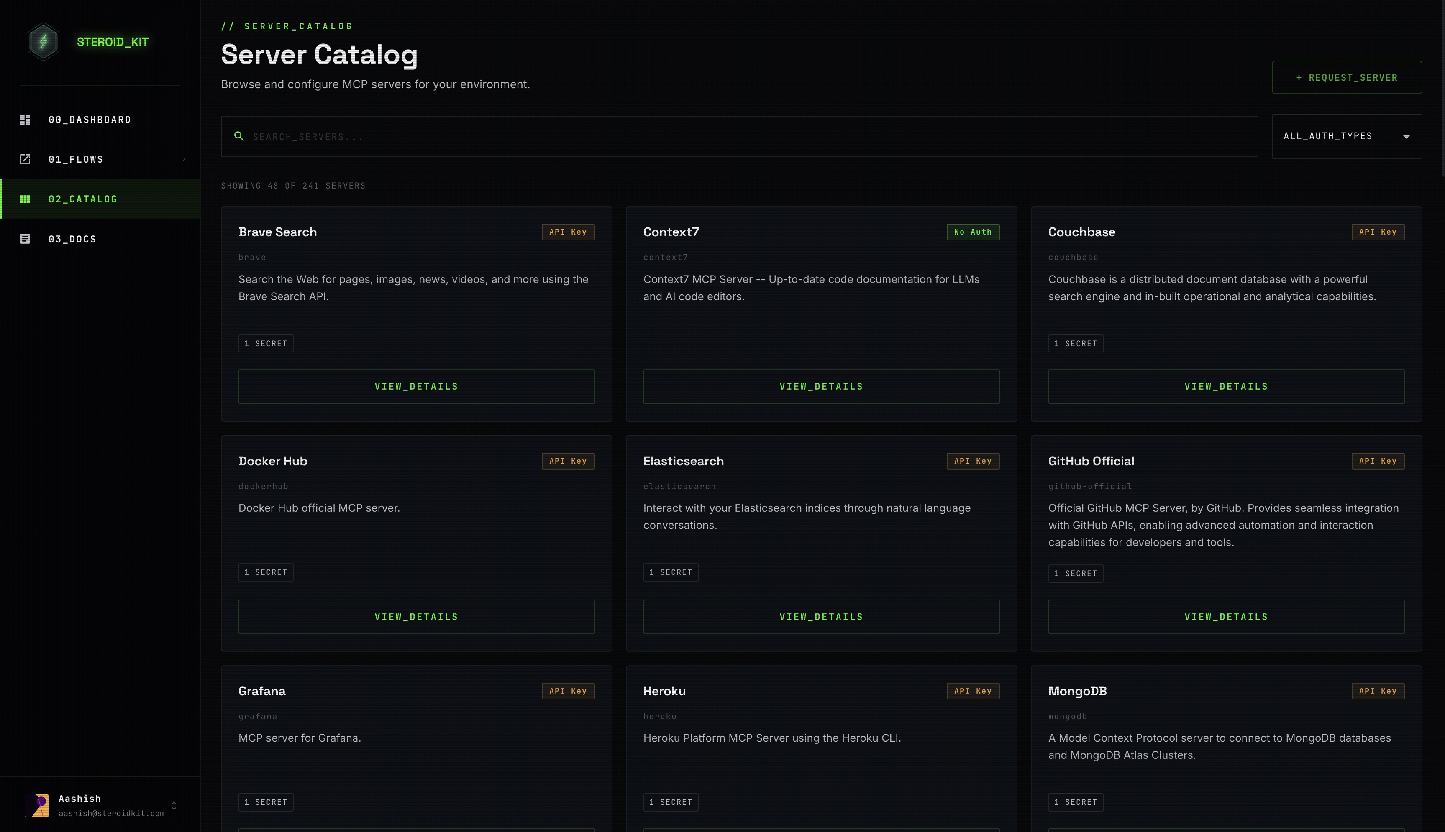Click the API Key badge on Docker Hub

tap(568, 461)
